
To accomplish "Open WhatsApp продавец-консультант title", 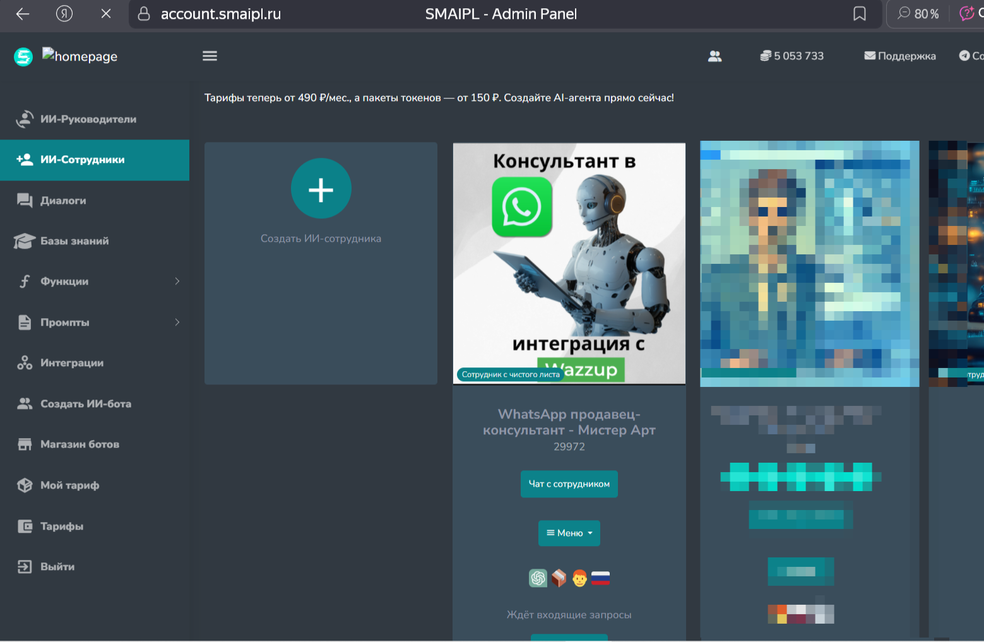I will (569, 422).
